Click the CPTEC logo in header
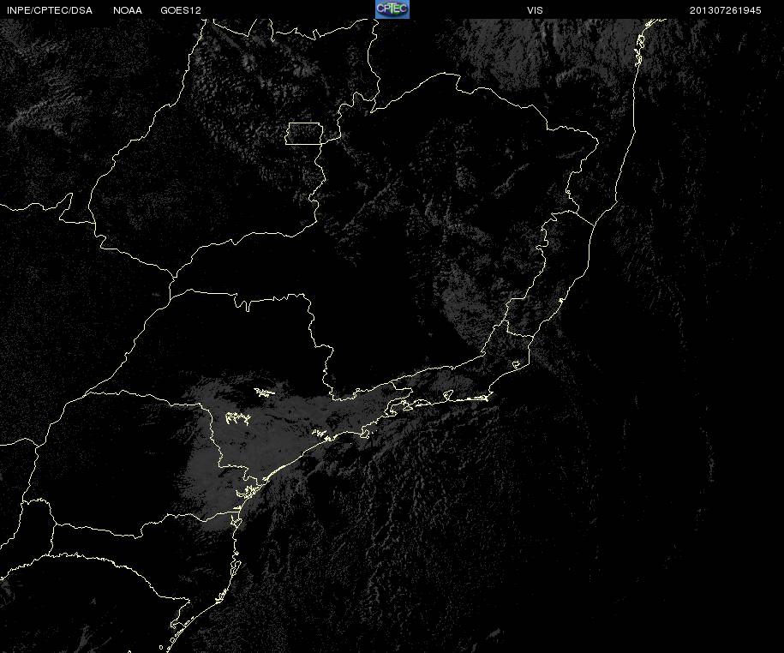 coord(392,9)
